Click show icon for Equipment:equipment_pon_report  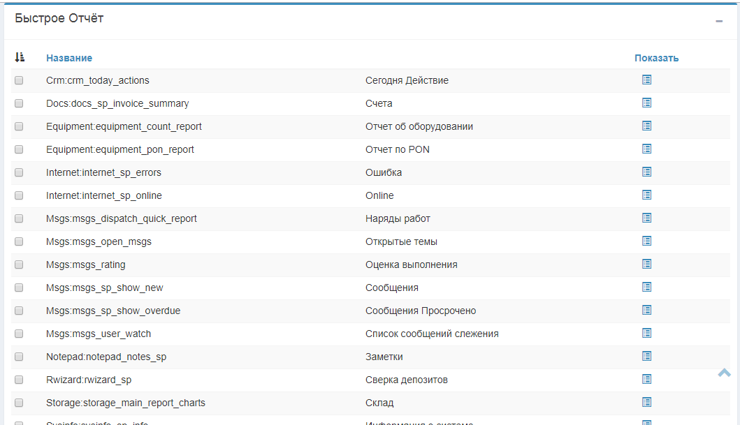coord(646,149)
